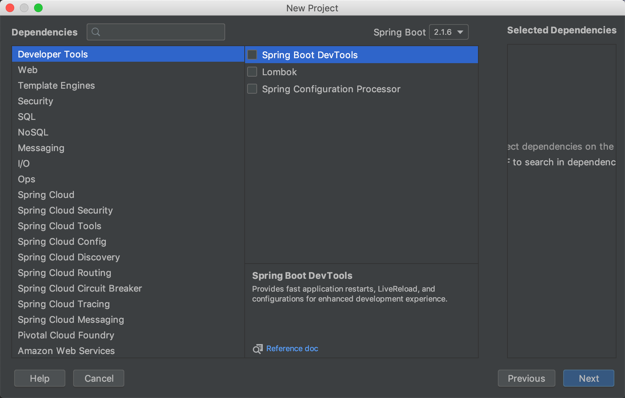Select Amazon Web Services category

[66, 351]
